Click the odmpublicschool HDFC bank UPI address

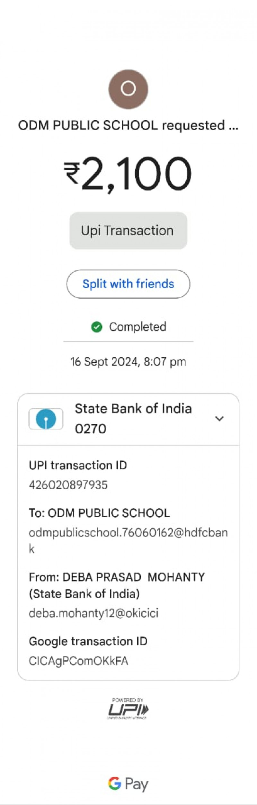(x=128, y=533)
